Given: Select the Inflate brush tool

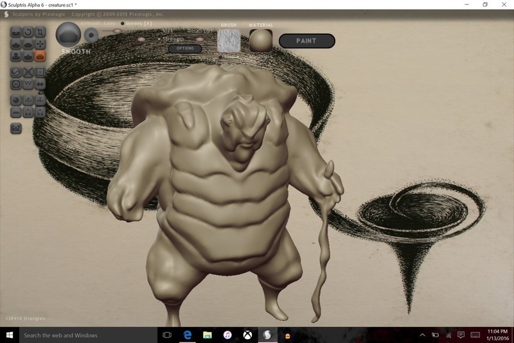Looking at the screenshot, I should click(x=16, y=57).
